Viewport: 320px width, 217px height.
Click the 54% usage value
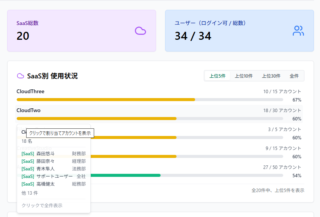click(x=297, y=176)
